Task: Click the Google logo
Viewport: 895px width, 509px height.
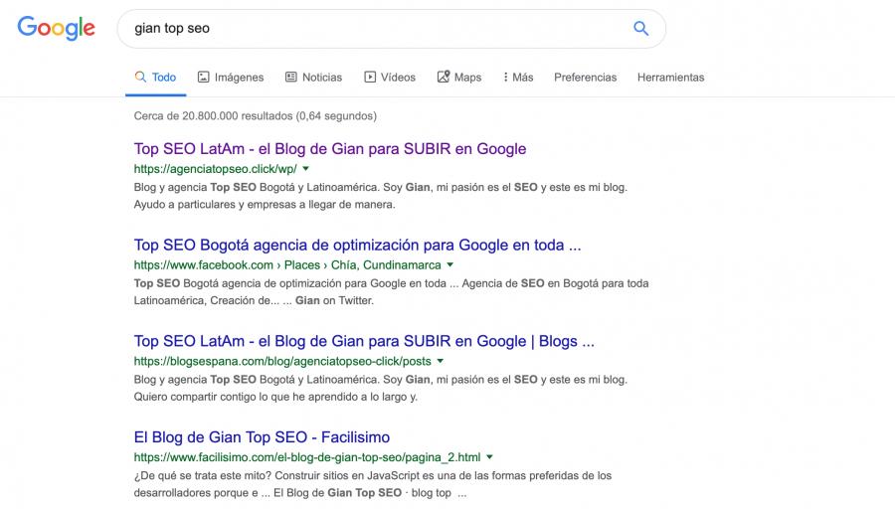Action: coord(57,28)
